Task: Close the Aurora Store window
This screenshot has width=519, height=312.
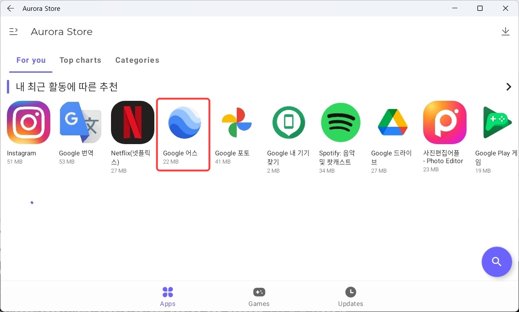Action: coord(506,8)
